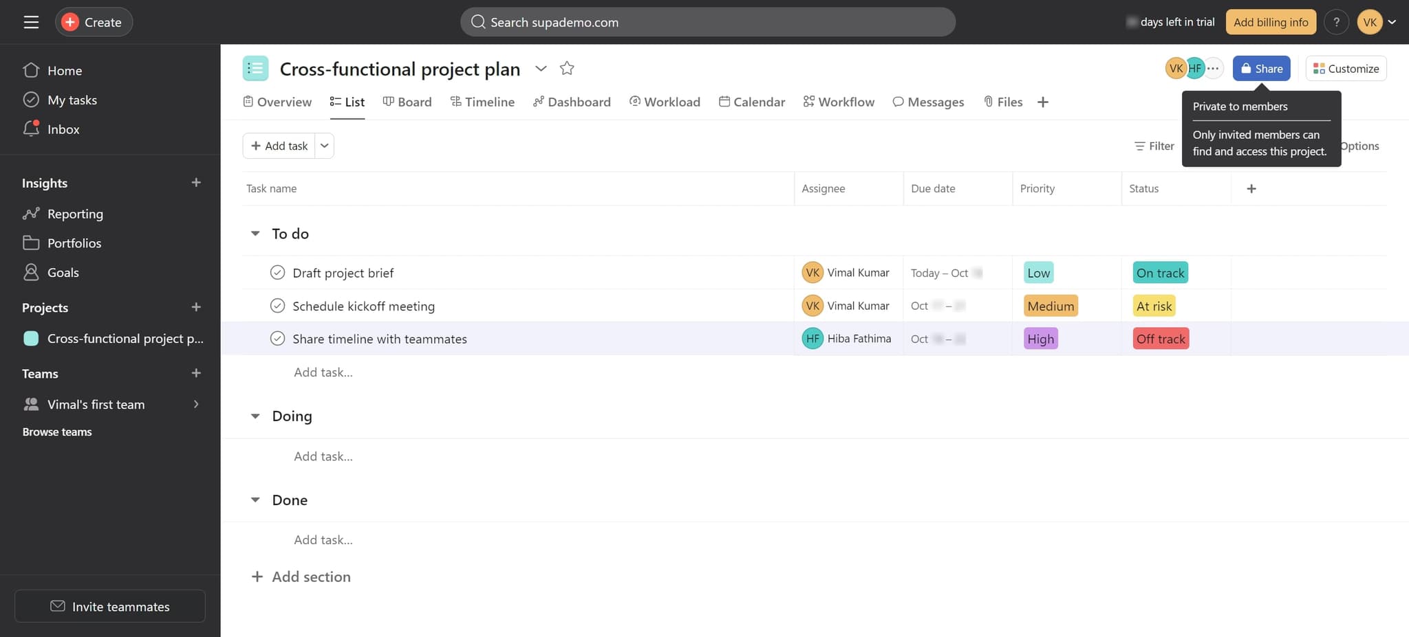Add a new tab with plus icon after Files
Screen dimensions: 1409x637
point(1043,102)
